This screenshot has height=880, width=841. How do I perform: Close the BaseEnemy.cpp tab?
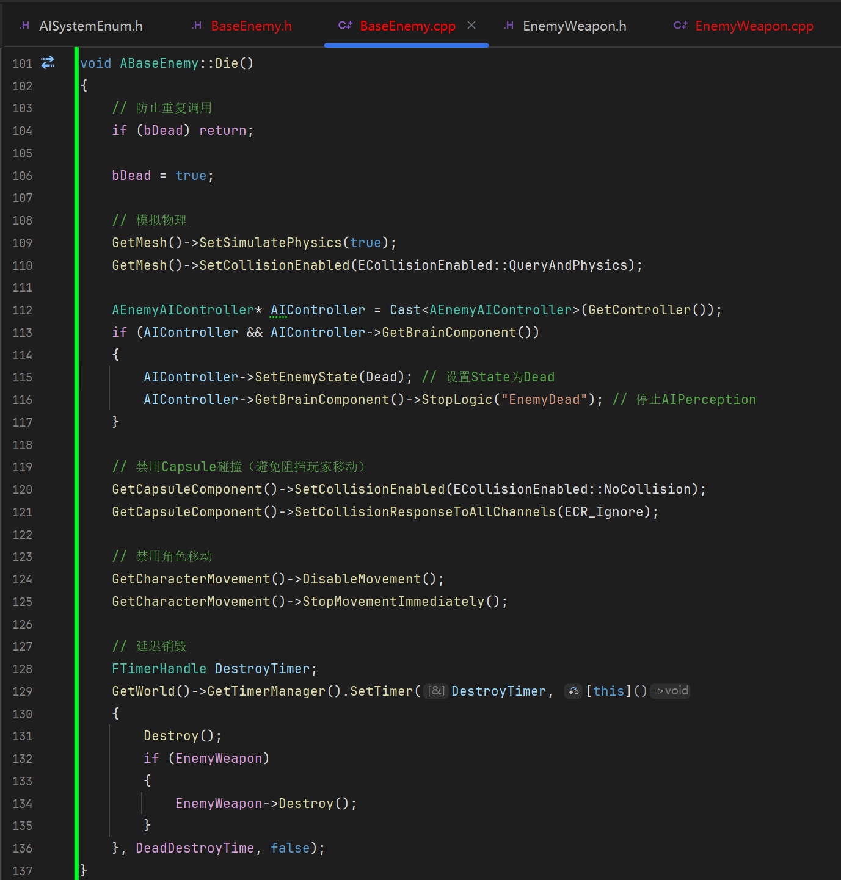[x=471, y=25]
